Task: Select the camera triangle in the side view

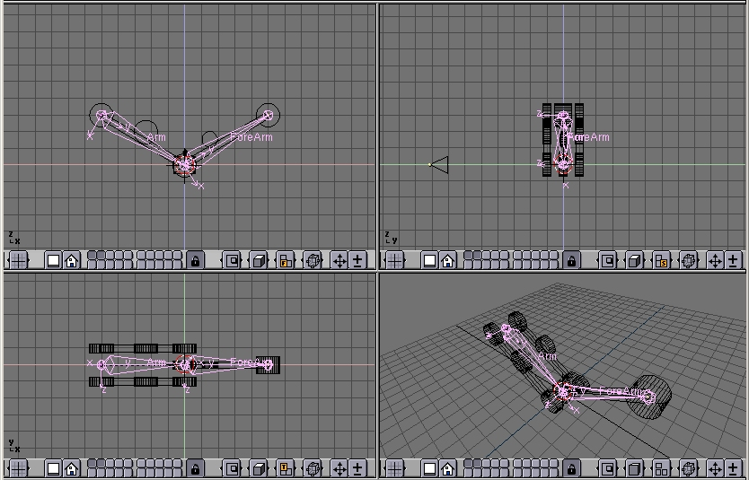Action: [439, 164]
